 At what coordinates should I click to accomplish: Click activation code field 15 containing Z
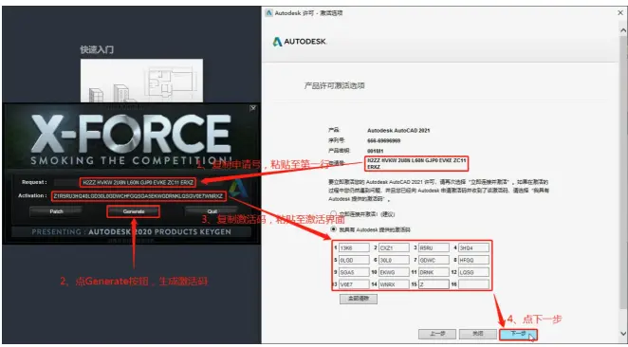(434, 284)
